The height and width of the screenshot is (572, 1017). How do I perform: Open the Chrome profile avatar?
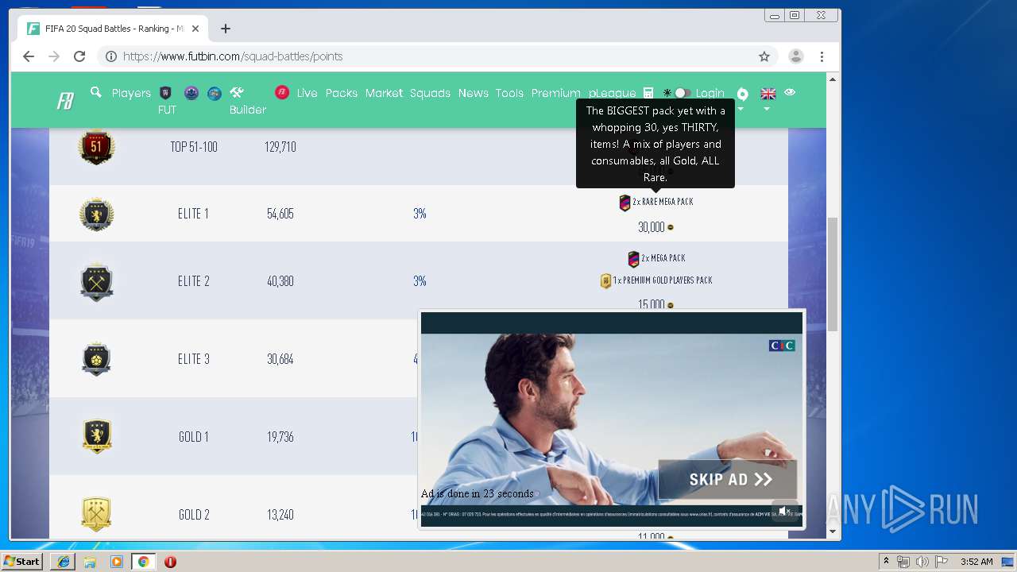coord(795,56)
